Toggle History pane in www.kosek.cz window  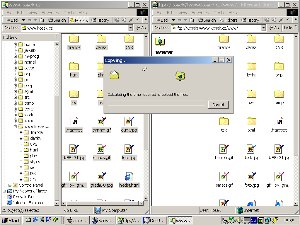click(100, 20)
